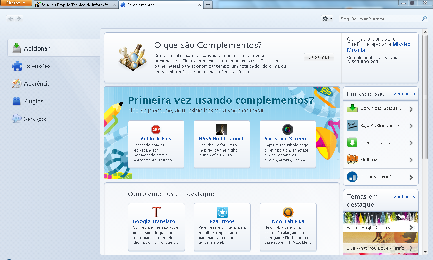Click the search magnifier icon in Pesquisar complementos
The width and height of the screenshot is (433, 260).
click(424, 19)
